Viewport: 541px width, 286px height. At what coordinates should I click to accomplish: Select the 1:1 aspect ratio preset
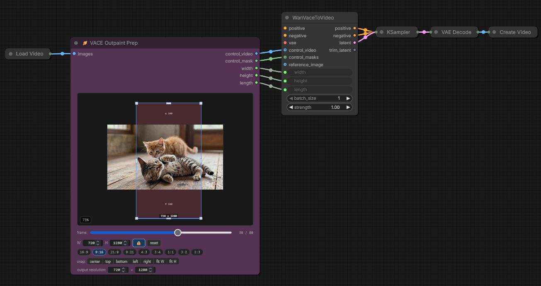click(170, 252)
